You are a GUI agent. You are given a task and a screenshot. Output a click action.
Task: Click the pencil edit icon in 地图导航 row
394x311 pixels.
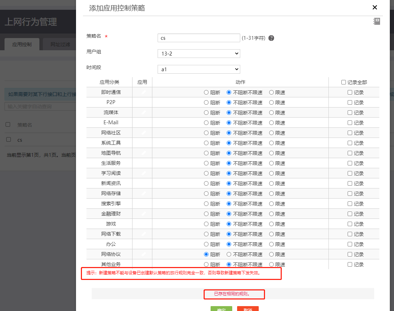click(x=143, y=153)
